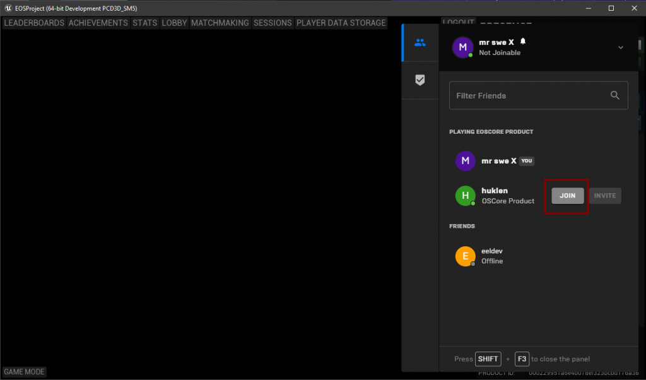Open the checkmark shield tab in overlay sidebar
This screenshot has height=380, width=646.
tap(420, 80)
